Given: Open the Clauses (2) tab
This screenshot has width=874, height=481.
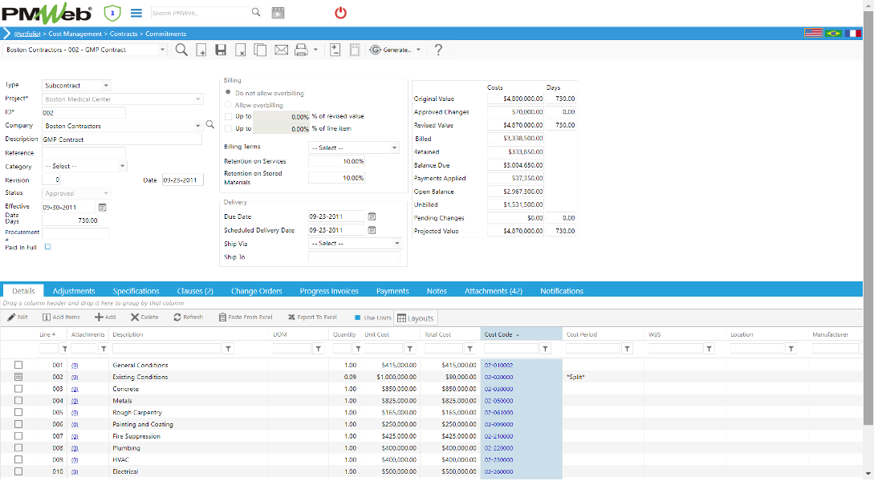Looking at the screenshot, I should point(195,290).
